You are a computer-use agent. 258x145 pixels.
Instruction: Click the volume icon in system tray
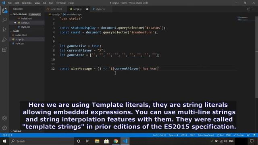(226, 141)
